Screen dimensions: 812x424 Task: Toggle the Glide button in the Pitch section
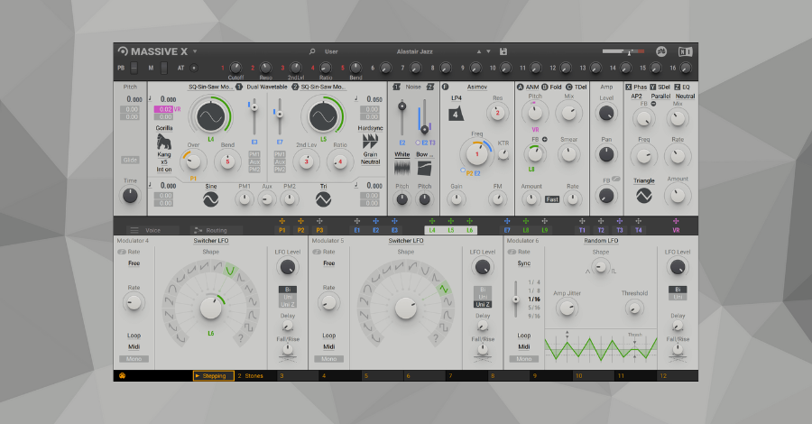(132, 160)
